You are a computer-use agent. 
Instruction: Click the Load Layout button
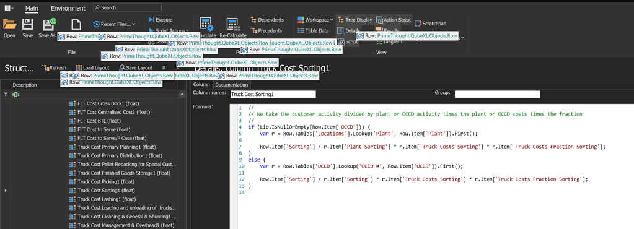tap(92, 68)
